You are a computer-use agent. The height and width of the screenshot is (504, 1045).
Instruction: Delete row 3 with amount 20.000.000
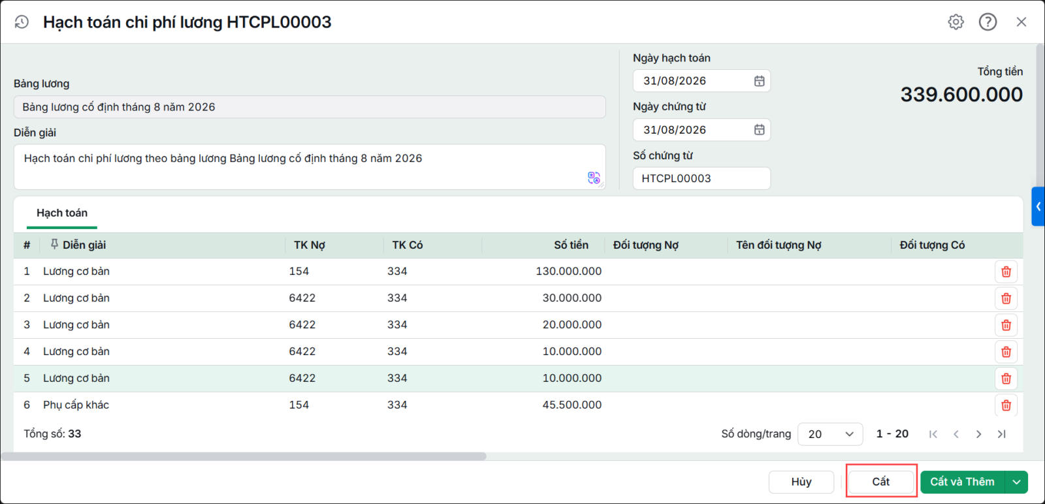pyautogui.click(x=1006, y=325)
